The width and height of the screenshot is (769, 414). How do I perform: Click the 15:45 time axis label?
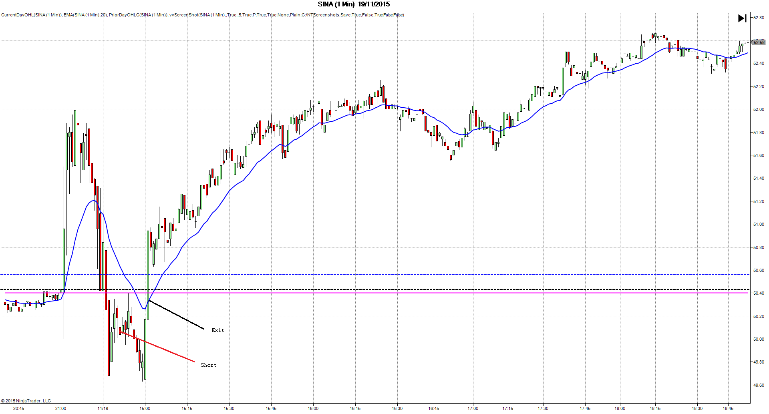tap(271, 408)
